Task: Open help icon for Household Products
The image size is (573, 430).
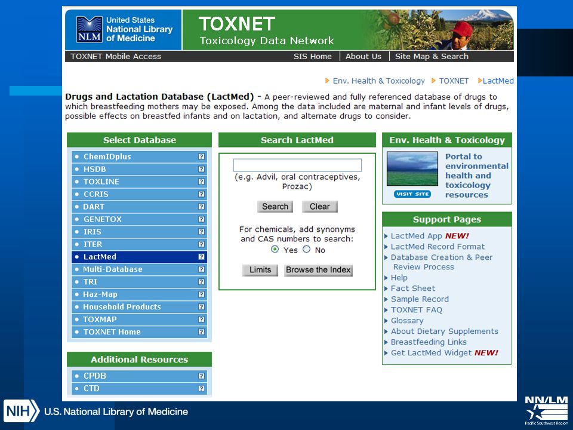Action: click(x=201, y=307)
